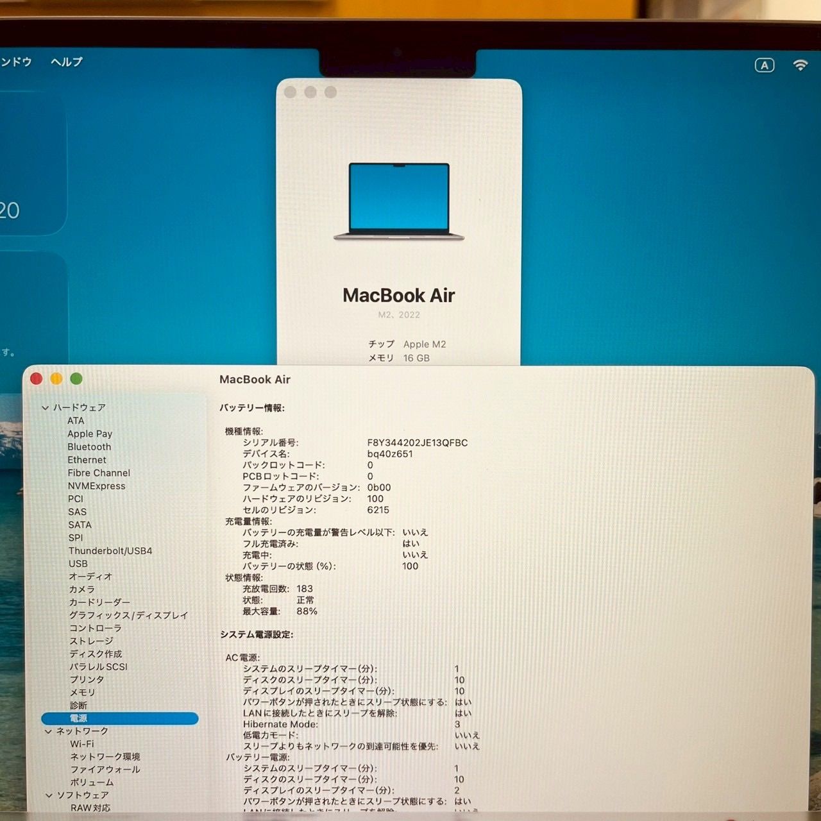The height and width of the screenshot is (821, 821).
Task: Click the バッテリー情報 heading
Action: [252, 408]
